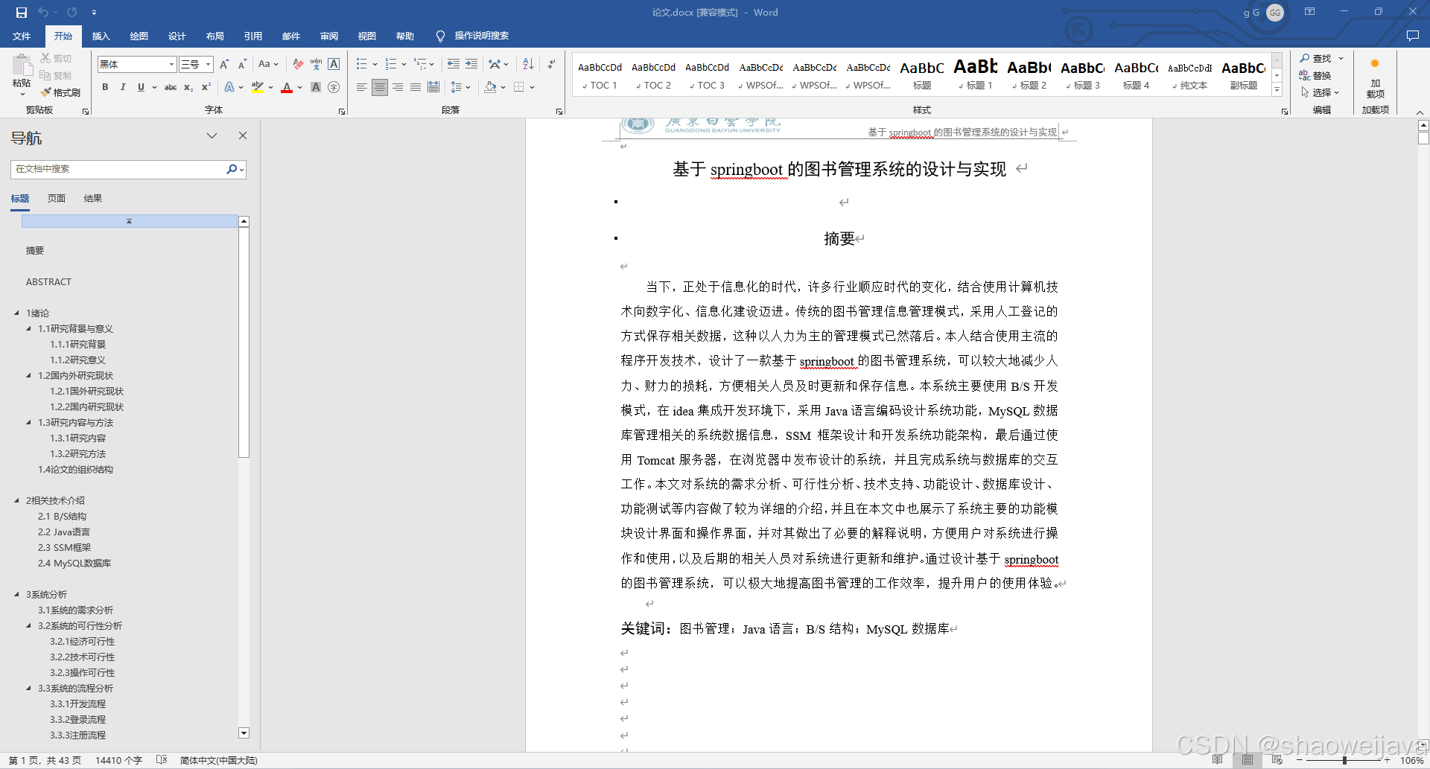Viewport: 1430px width, 769px height.
Task: Toggle strikethrough (abc) formatting
Action: [171, 87]
